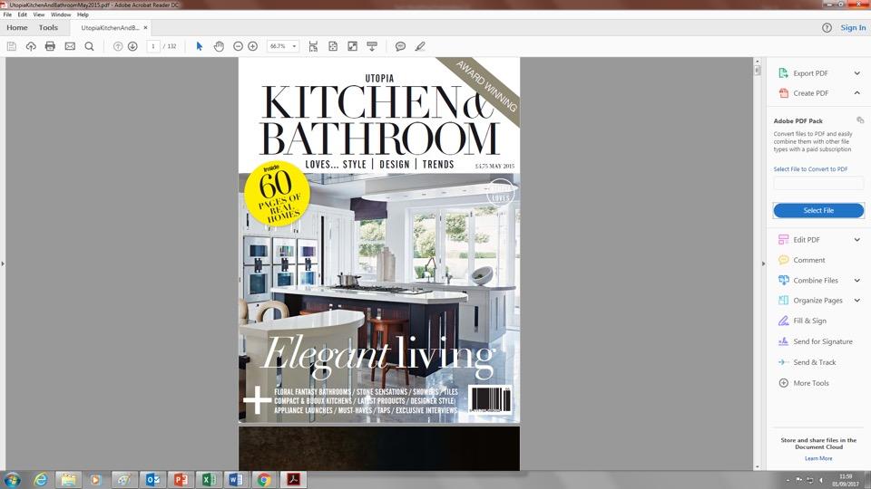Switch to the Tools tab

click(48, 28)
